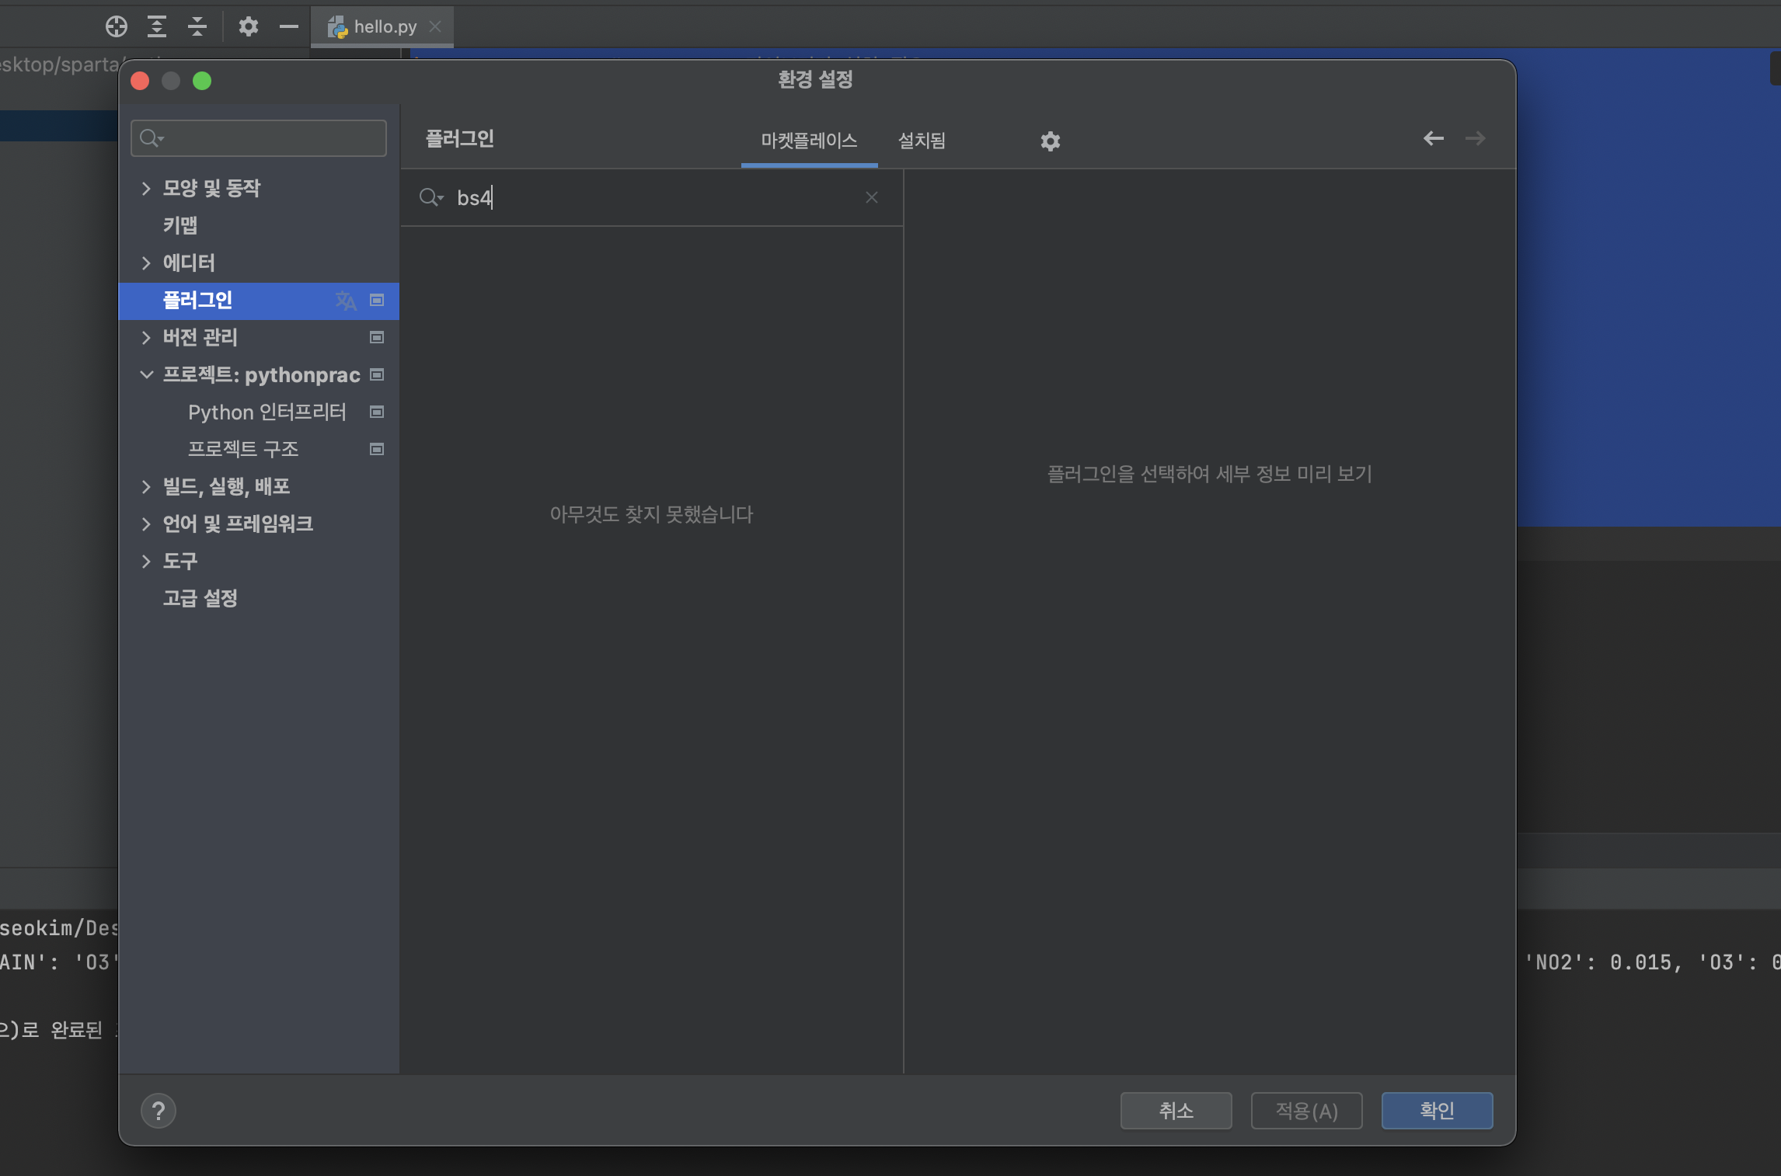The width and height of the screenshot is (1781, 1176).
Task: Select the hello.py editor tab
Action: [382, 26]
